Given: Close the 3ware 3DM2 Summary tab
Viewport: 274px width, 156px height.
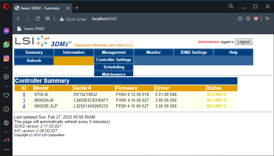Looking at the screenshot, I should tap(68, 8).
